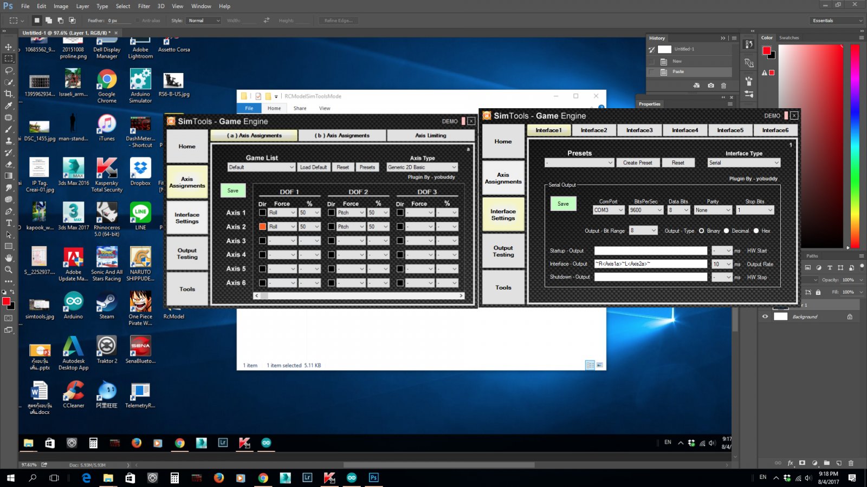
Task: Open the Style dropdown showing Normal
Action: point(204,21)
